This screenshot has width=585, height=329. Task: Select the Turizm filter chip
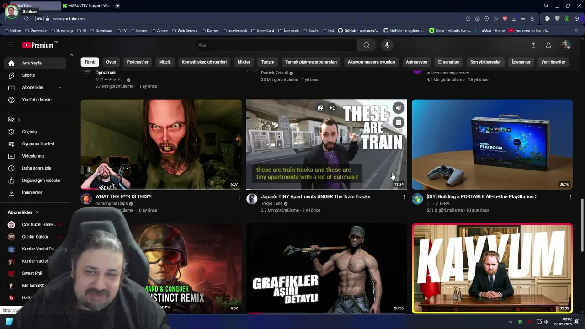click(268, 62)
